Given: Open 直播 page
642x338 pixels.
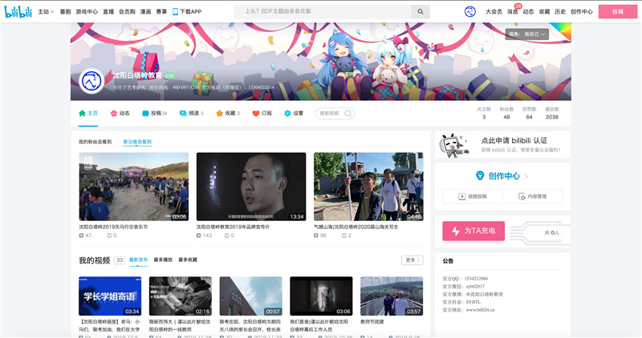Looking at the screenshot, I should 108,11.
